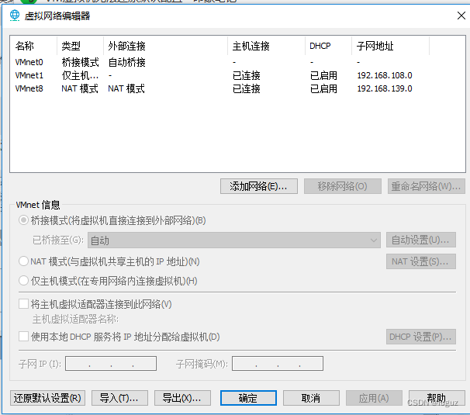Screen dimensions: 470x415
Task: Click the 移除网络(O) button
Action: pyautogui.click(x=343, y=186)
